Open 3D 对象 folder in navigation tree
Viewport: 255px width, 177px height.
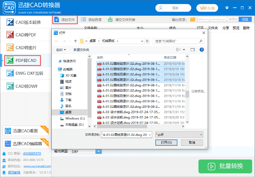pyautogui.click(x=68, y=75)
